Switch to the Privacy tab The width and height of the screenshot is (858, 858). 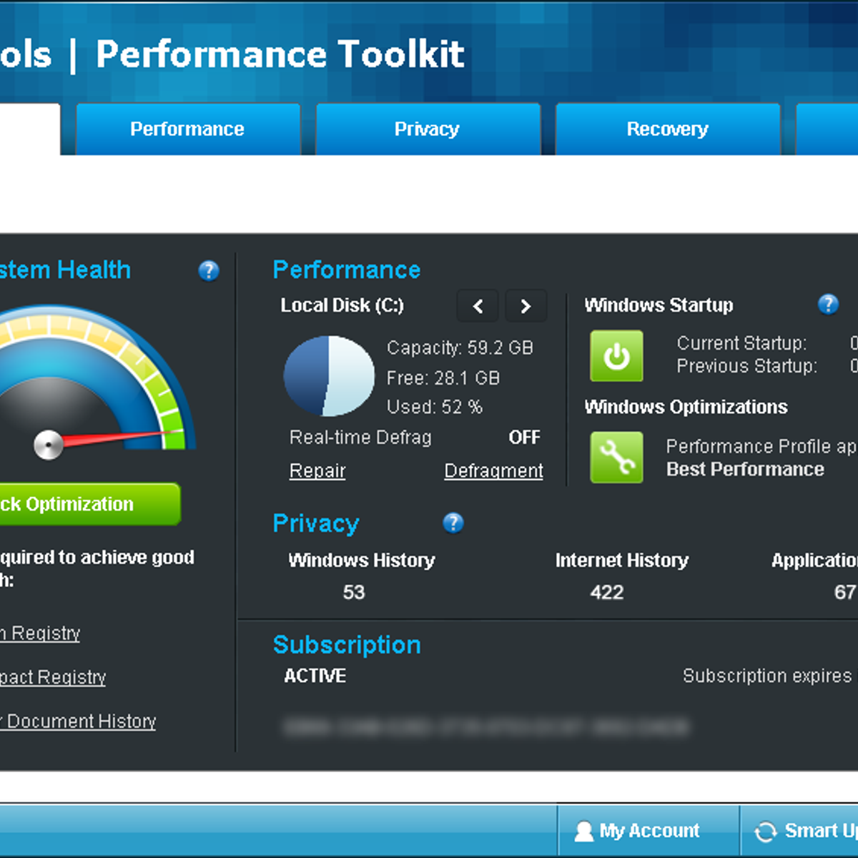pos(427,129)
